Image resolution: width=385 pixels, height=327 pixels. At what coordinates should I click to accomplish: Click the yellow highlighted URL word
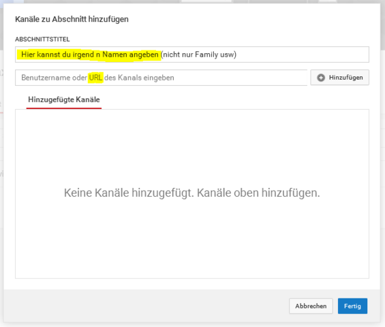[95, 78]
